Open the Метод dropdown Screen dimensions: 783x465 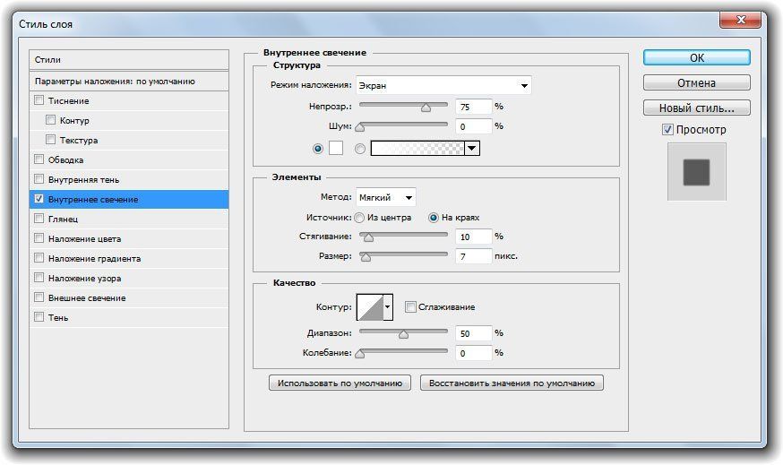pyautogui.click(x=385, y=197)
